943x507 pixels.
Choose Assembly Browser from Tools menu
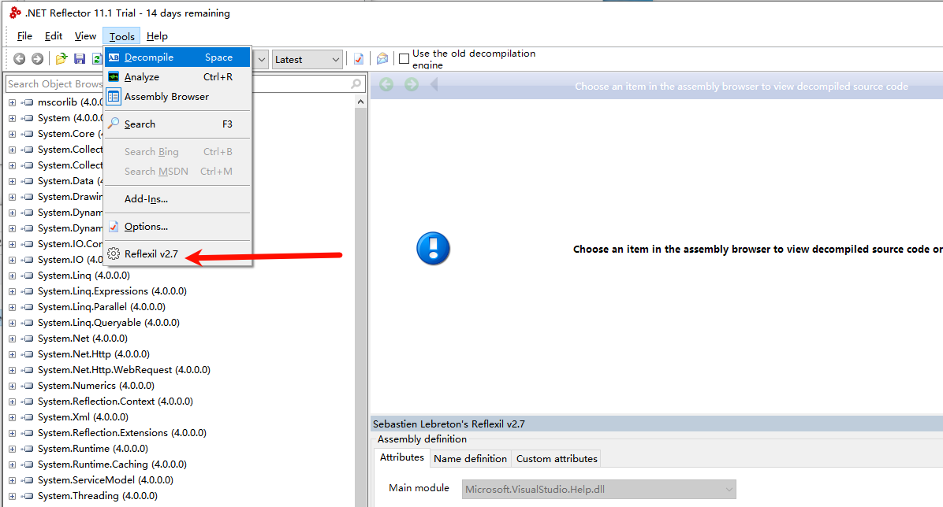pyautogui.click(x=177, y=96)
